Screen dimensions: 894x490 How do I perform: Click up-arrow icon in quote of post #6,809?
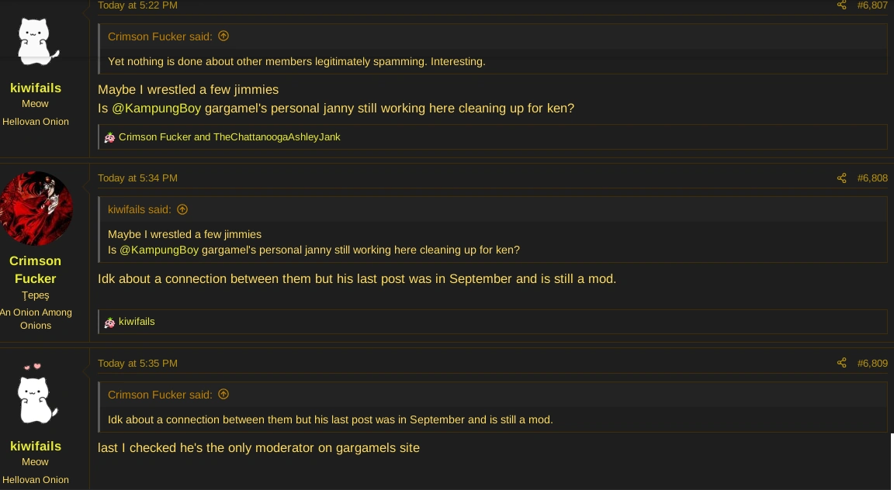click(x=223, y=394)
